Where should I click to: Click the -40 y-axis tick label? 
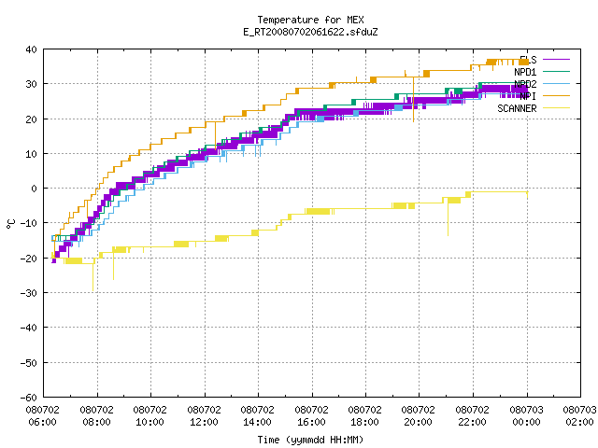pyautogui.click(x=29, y=328)
